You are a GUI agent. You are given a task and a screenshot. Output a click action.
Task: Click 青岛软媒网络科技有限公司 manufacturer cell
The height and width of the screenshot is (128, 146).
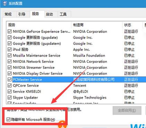(x=94, y=80)
